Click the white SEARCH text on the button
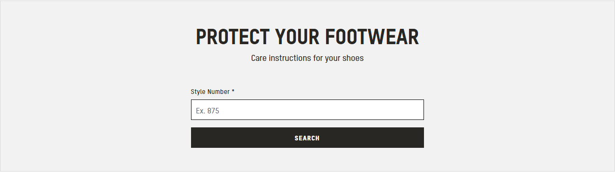Image resolution: width=615 pixels, height=172 pixels. click(307, 138)
